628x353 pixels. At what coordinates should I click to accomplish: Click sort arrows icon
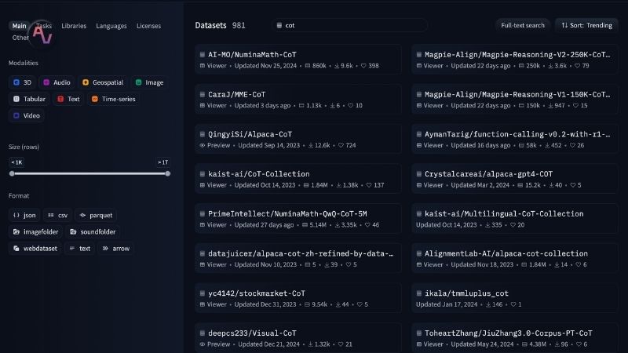(564, 25)
